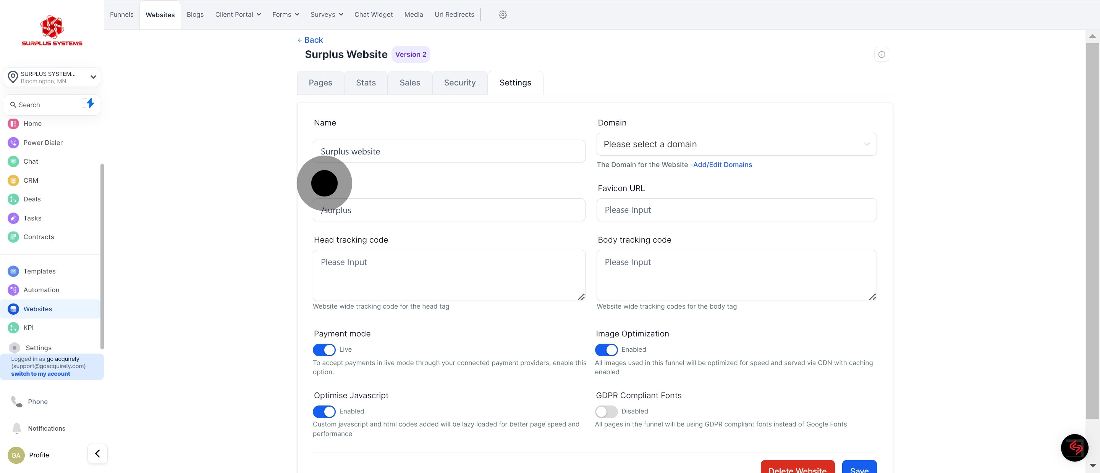This screenshot has height=473, width=1100.
Task: Open the floating chat support widget
Action: [x=1074, y=447]
